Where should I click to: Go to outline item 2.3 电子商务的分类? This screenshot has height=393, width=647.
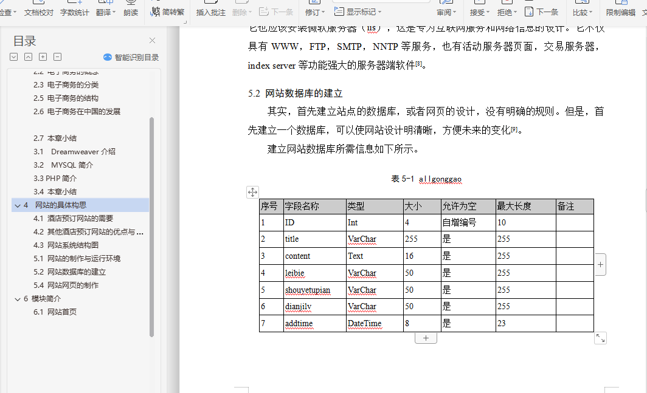(x=66, y=85)
